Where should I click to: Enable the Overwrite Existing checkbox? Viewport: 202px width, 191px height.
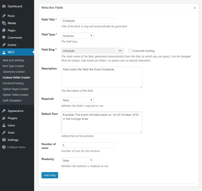[x=130, y=51]
